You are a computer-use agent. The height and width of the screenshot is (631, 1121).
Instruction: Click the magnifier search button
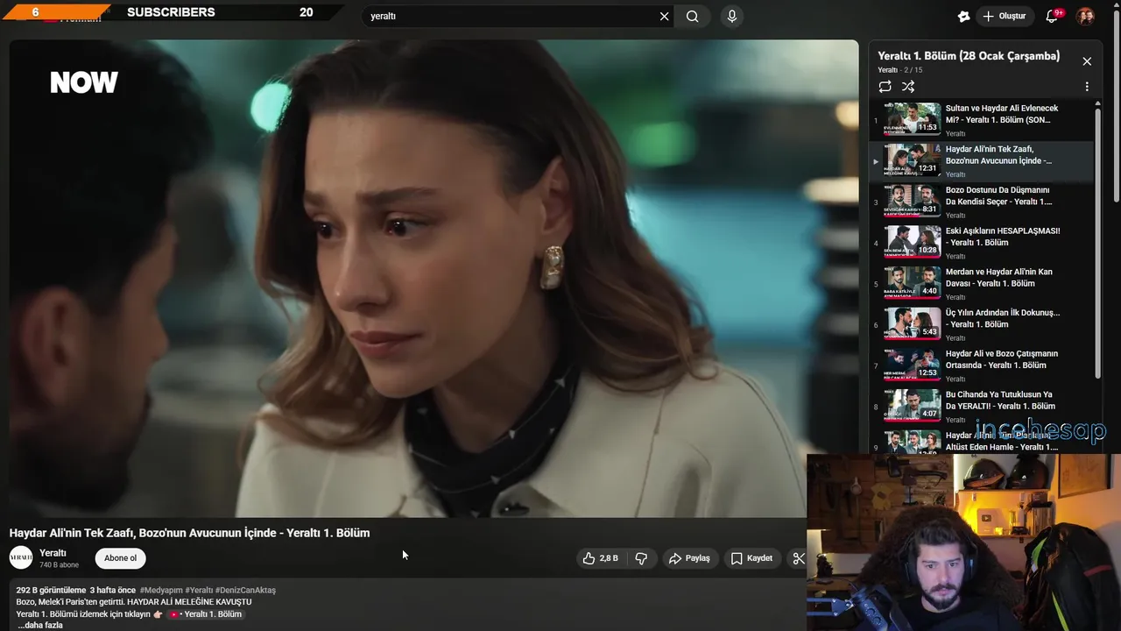pyautogui.click(x=693, y=16)
